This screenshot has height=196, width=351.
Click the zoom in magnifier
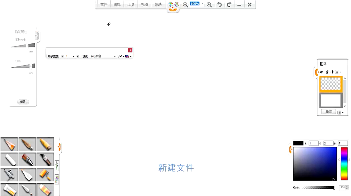[x=209, y=5]
